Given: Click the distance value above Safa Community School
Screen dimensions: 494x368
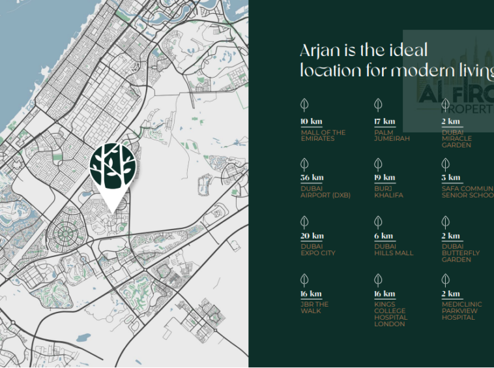Looking at the screenshot, I should tap(451, 177).
